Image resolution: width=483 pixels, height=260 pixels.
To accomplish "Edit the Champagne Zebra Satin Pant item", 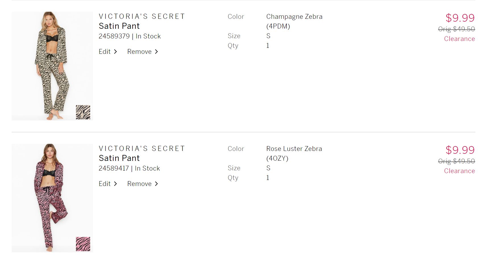I will (105, 52).
